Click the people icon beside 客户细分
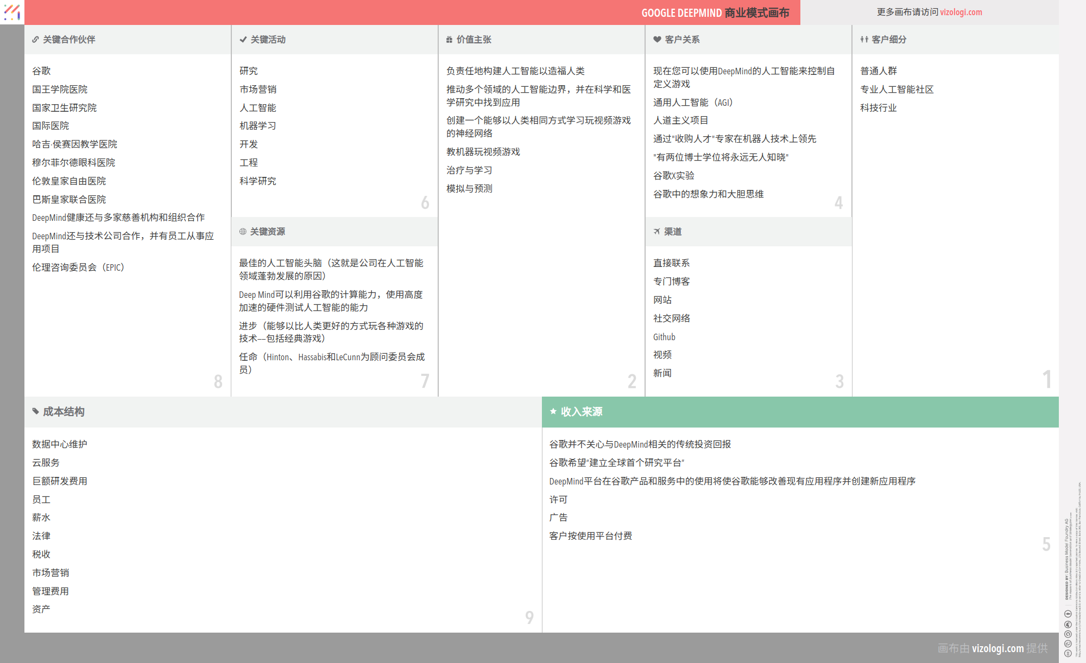This screenshot has height=663, width=1086. (864, 40)
